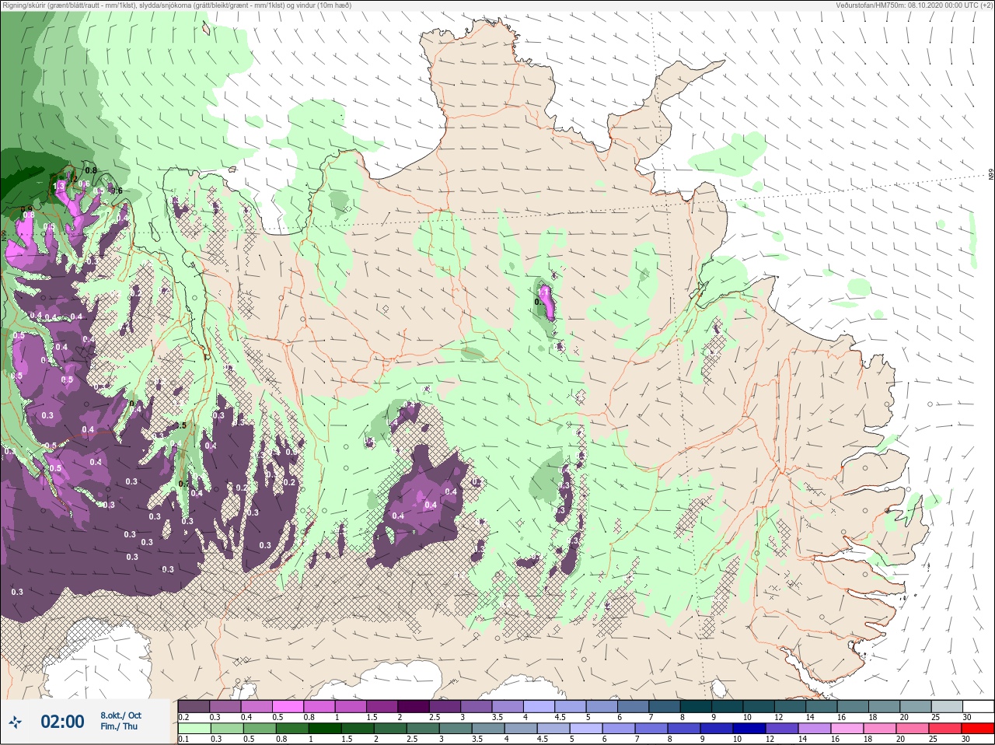Select the grey-teal swatch above upper legend 16

point(853,706)
